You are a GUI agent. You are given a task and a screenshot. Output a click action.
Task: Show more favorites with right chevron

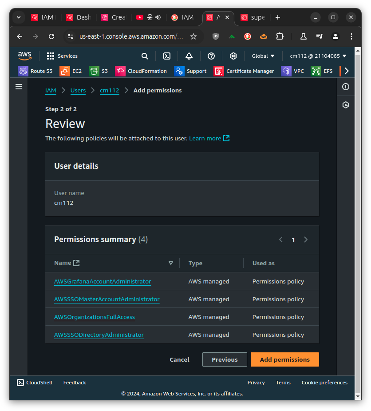click(347, 71)
